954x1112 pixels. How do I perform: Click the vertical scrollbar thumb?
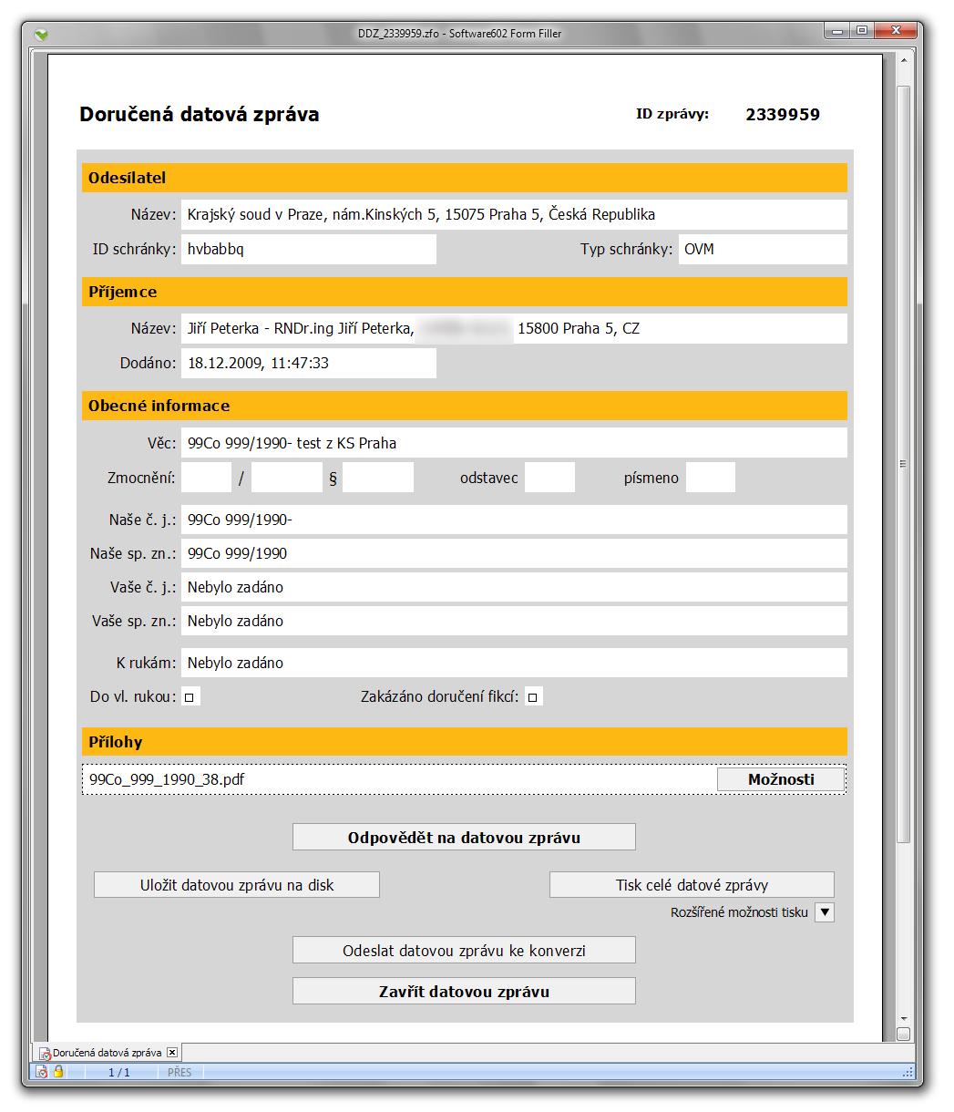(903, 463)
